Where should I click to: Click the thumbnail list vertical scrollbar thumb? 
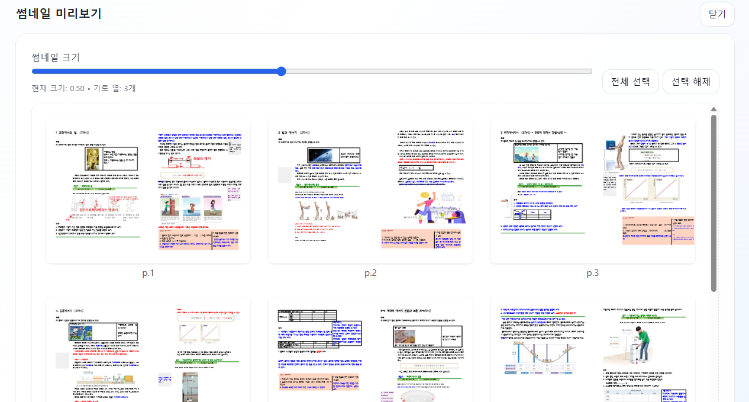(x=714, y=203)
